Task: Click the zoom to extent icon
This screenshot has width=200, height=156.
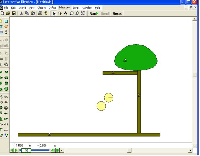Action: pyautogui.click(x=83, y=13)
